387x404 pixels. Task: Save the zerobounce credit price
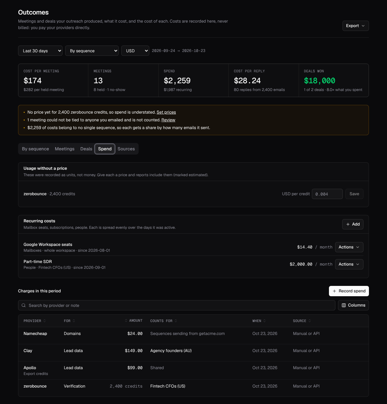(354, 194)
